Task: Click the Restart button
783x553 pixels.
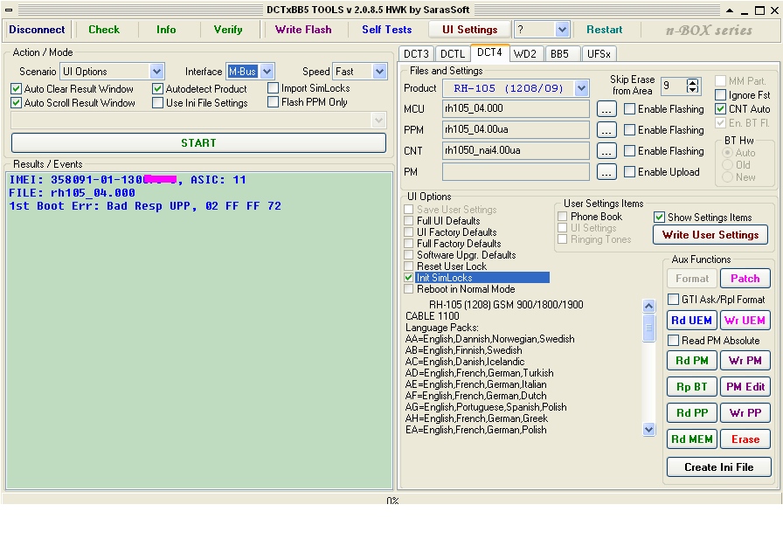Action: click(604, 30)
